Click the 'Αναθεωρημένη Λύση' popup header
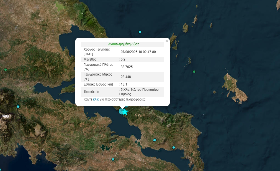The image size is (280, 171). tap(124, 44)
